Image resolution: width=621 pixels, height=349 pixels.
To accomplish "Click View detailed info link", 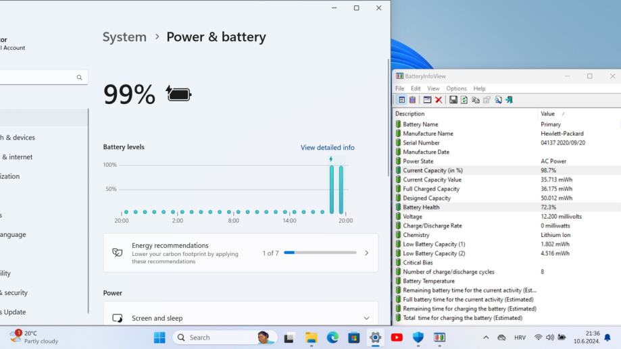I will pyautogui.click(x=327, y=148).
